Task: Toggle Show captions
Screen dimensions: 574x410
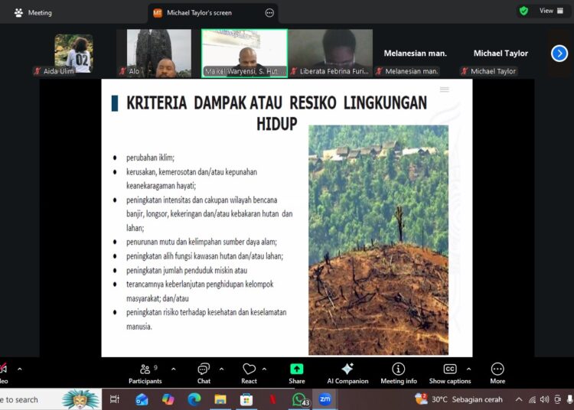Action: point(450,374)
